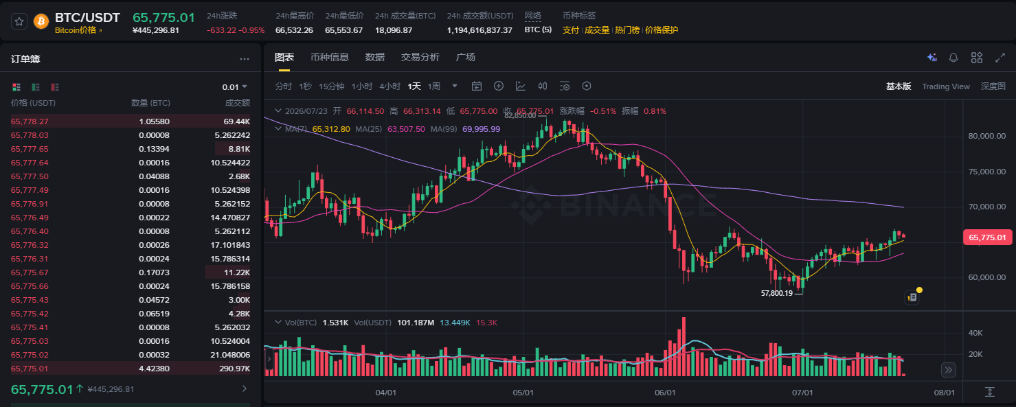
Task: Click the 价格保护 coin tag
Action: click(662, 30)
